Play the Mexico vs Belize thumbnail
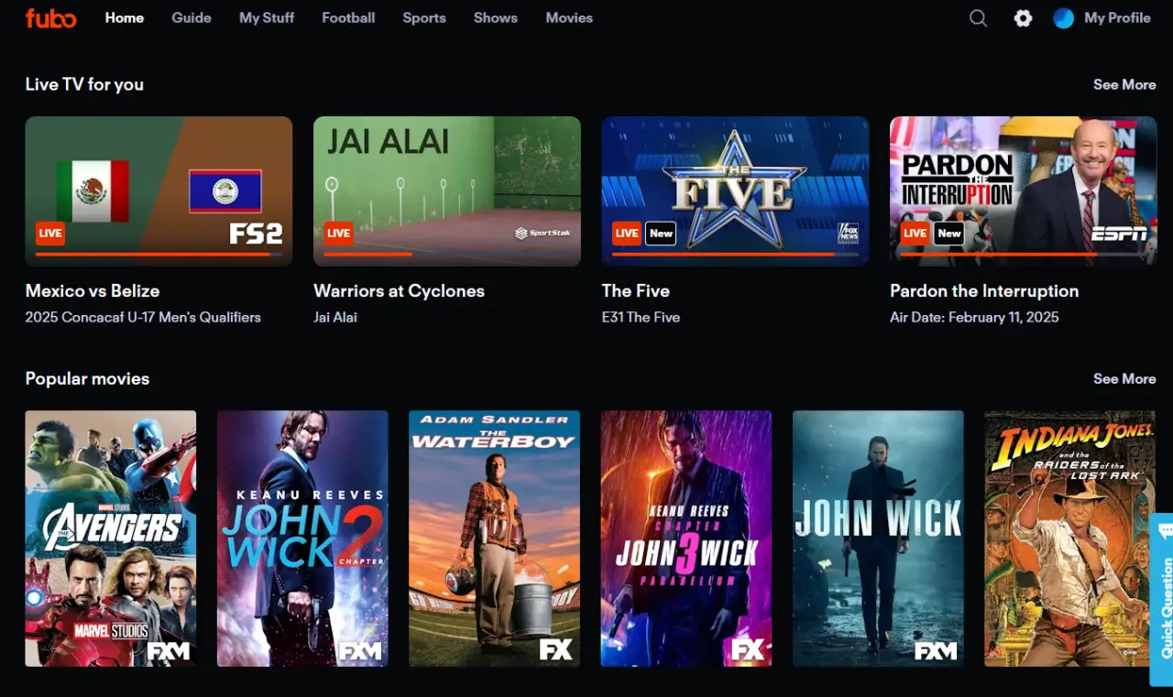This screenshot has width=1173, height=697. pos(159,191)
